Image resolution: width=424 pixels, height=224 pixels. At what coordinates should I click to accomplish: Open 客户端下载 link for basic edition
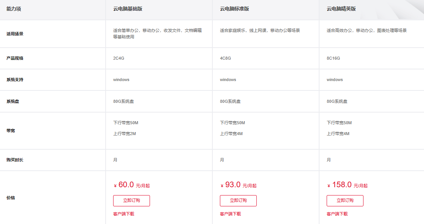(124, 214)
